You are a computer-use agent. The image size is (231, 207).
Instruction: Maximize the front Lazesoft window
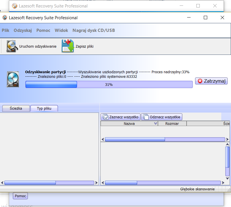click(x=205, y=18)
